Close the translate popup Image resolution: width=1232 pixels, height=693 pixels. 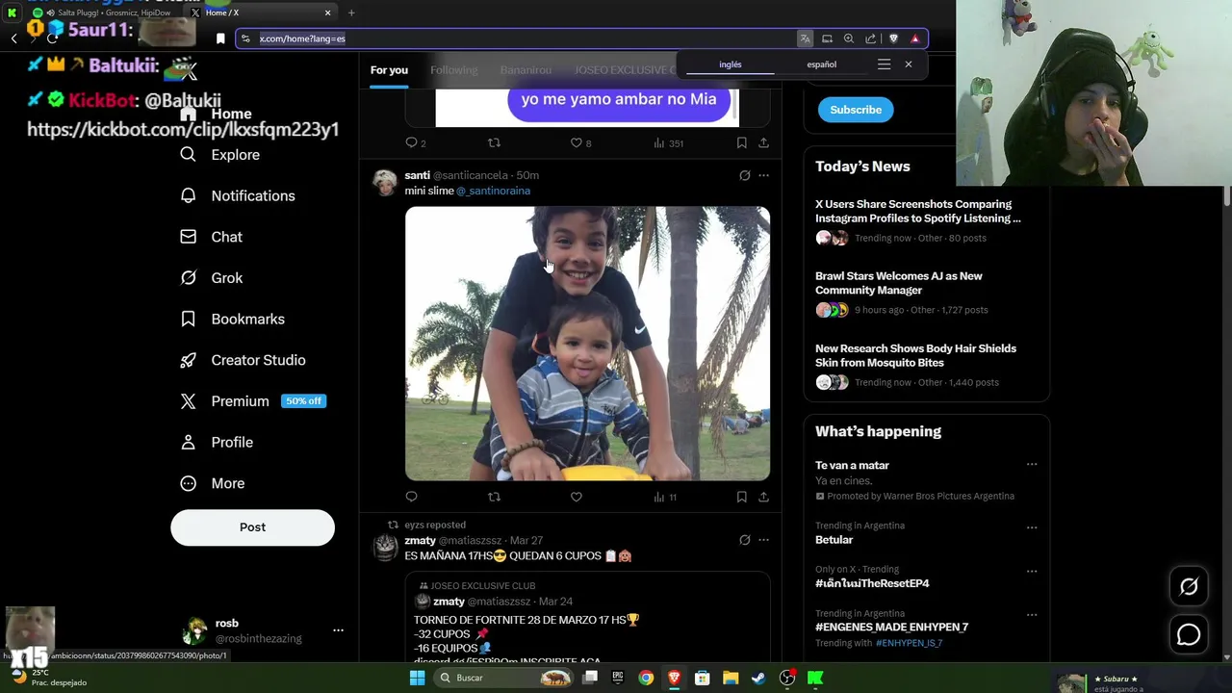pyautogui.click(x=908, y=64)
